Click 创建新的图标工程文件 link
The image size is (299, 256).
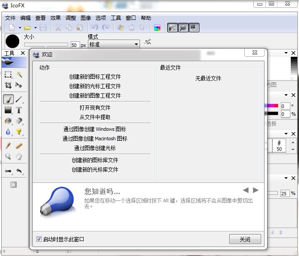95,77
